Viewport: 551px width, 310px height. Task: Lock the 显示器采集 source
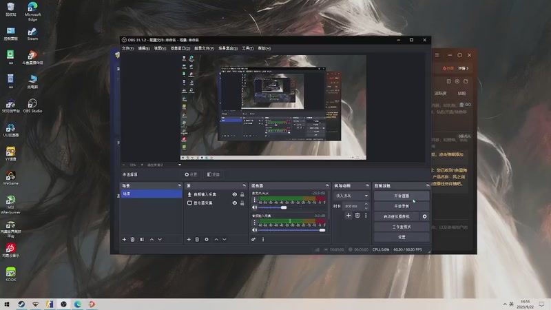tap(242, 203)
